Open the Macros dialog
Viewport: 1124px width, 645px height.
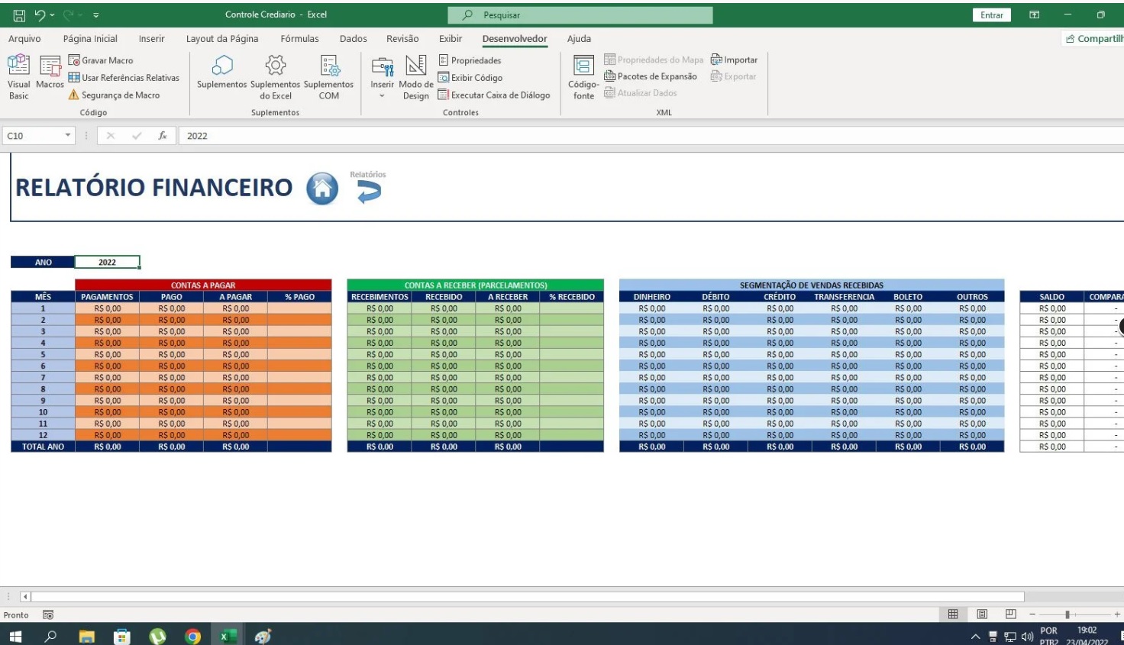[50, 73]
